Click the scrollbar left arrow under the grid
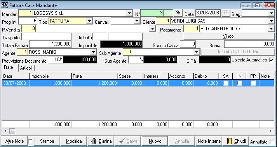This screenshot has width=277, height=147. [x=5, y=131]
